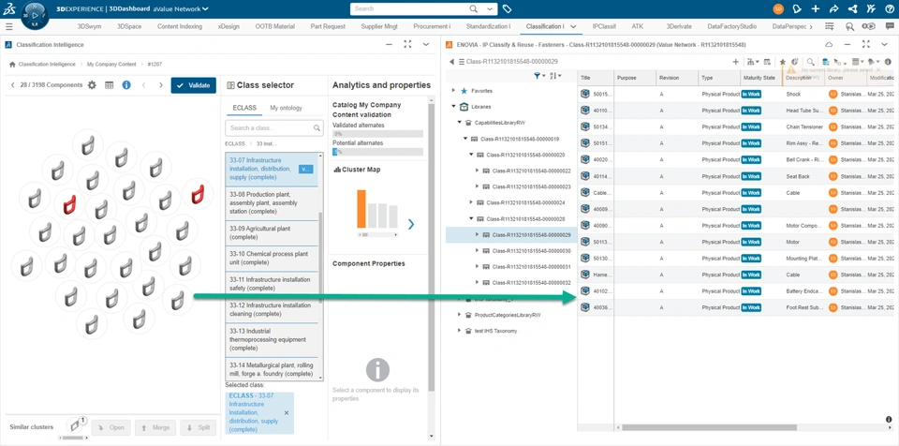Open the collaboration network icon in top bar
The image size is (899, 446).
coord(852,8)
